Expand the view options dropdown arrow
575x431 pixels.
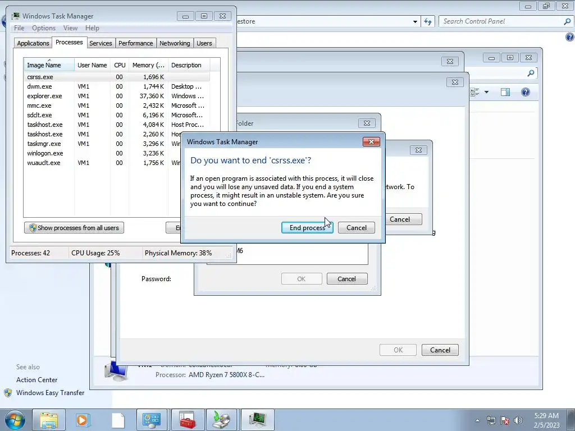click(487, 92)
